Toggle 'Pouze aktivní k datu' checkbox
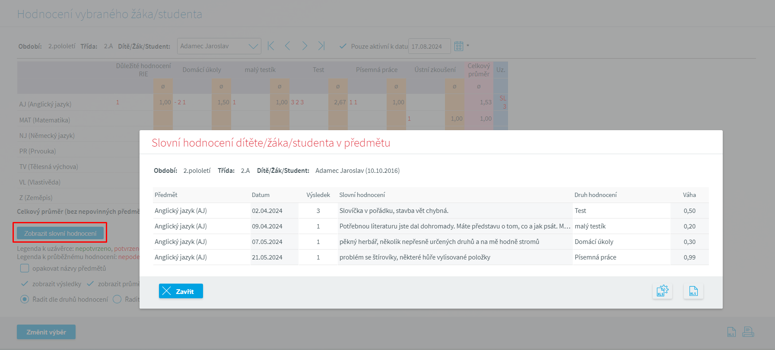This screenshot has width=775, height=350. pyautogui.click(x=343, y=46)
